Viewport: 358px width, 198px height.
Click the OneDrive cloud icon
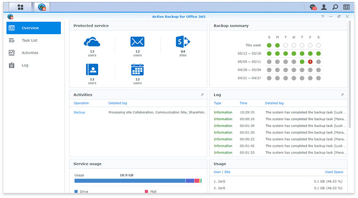click(92, 42)
